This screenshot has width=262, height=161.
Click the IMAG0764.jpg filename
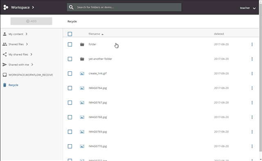click(97, 88)
